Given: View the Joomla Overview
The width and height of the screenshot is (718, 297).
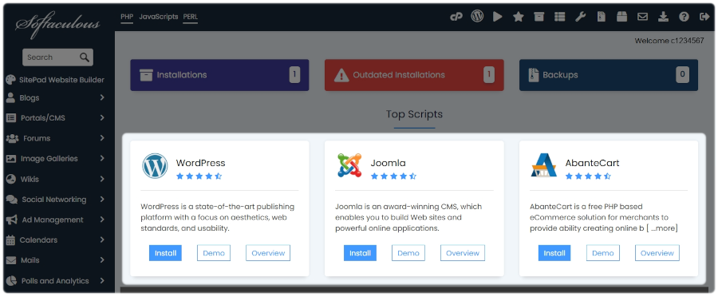Looking at the screenshot, I should [463, 253].
